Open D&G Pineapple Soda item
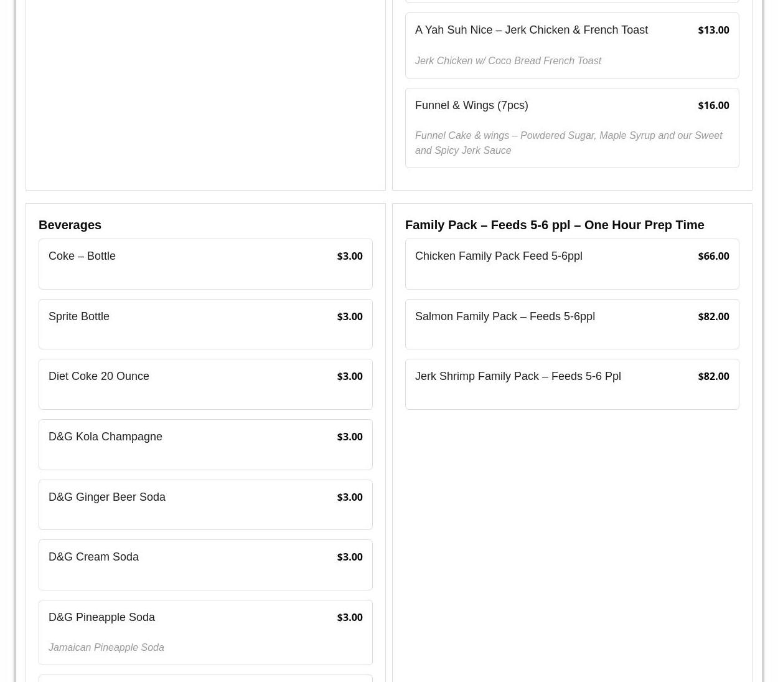Image resolution: width=778 pixels, height=682 pixels. (x=101, y=617)
